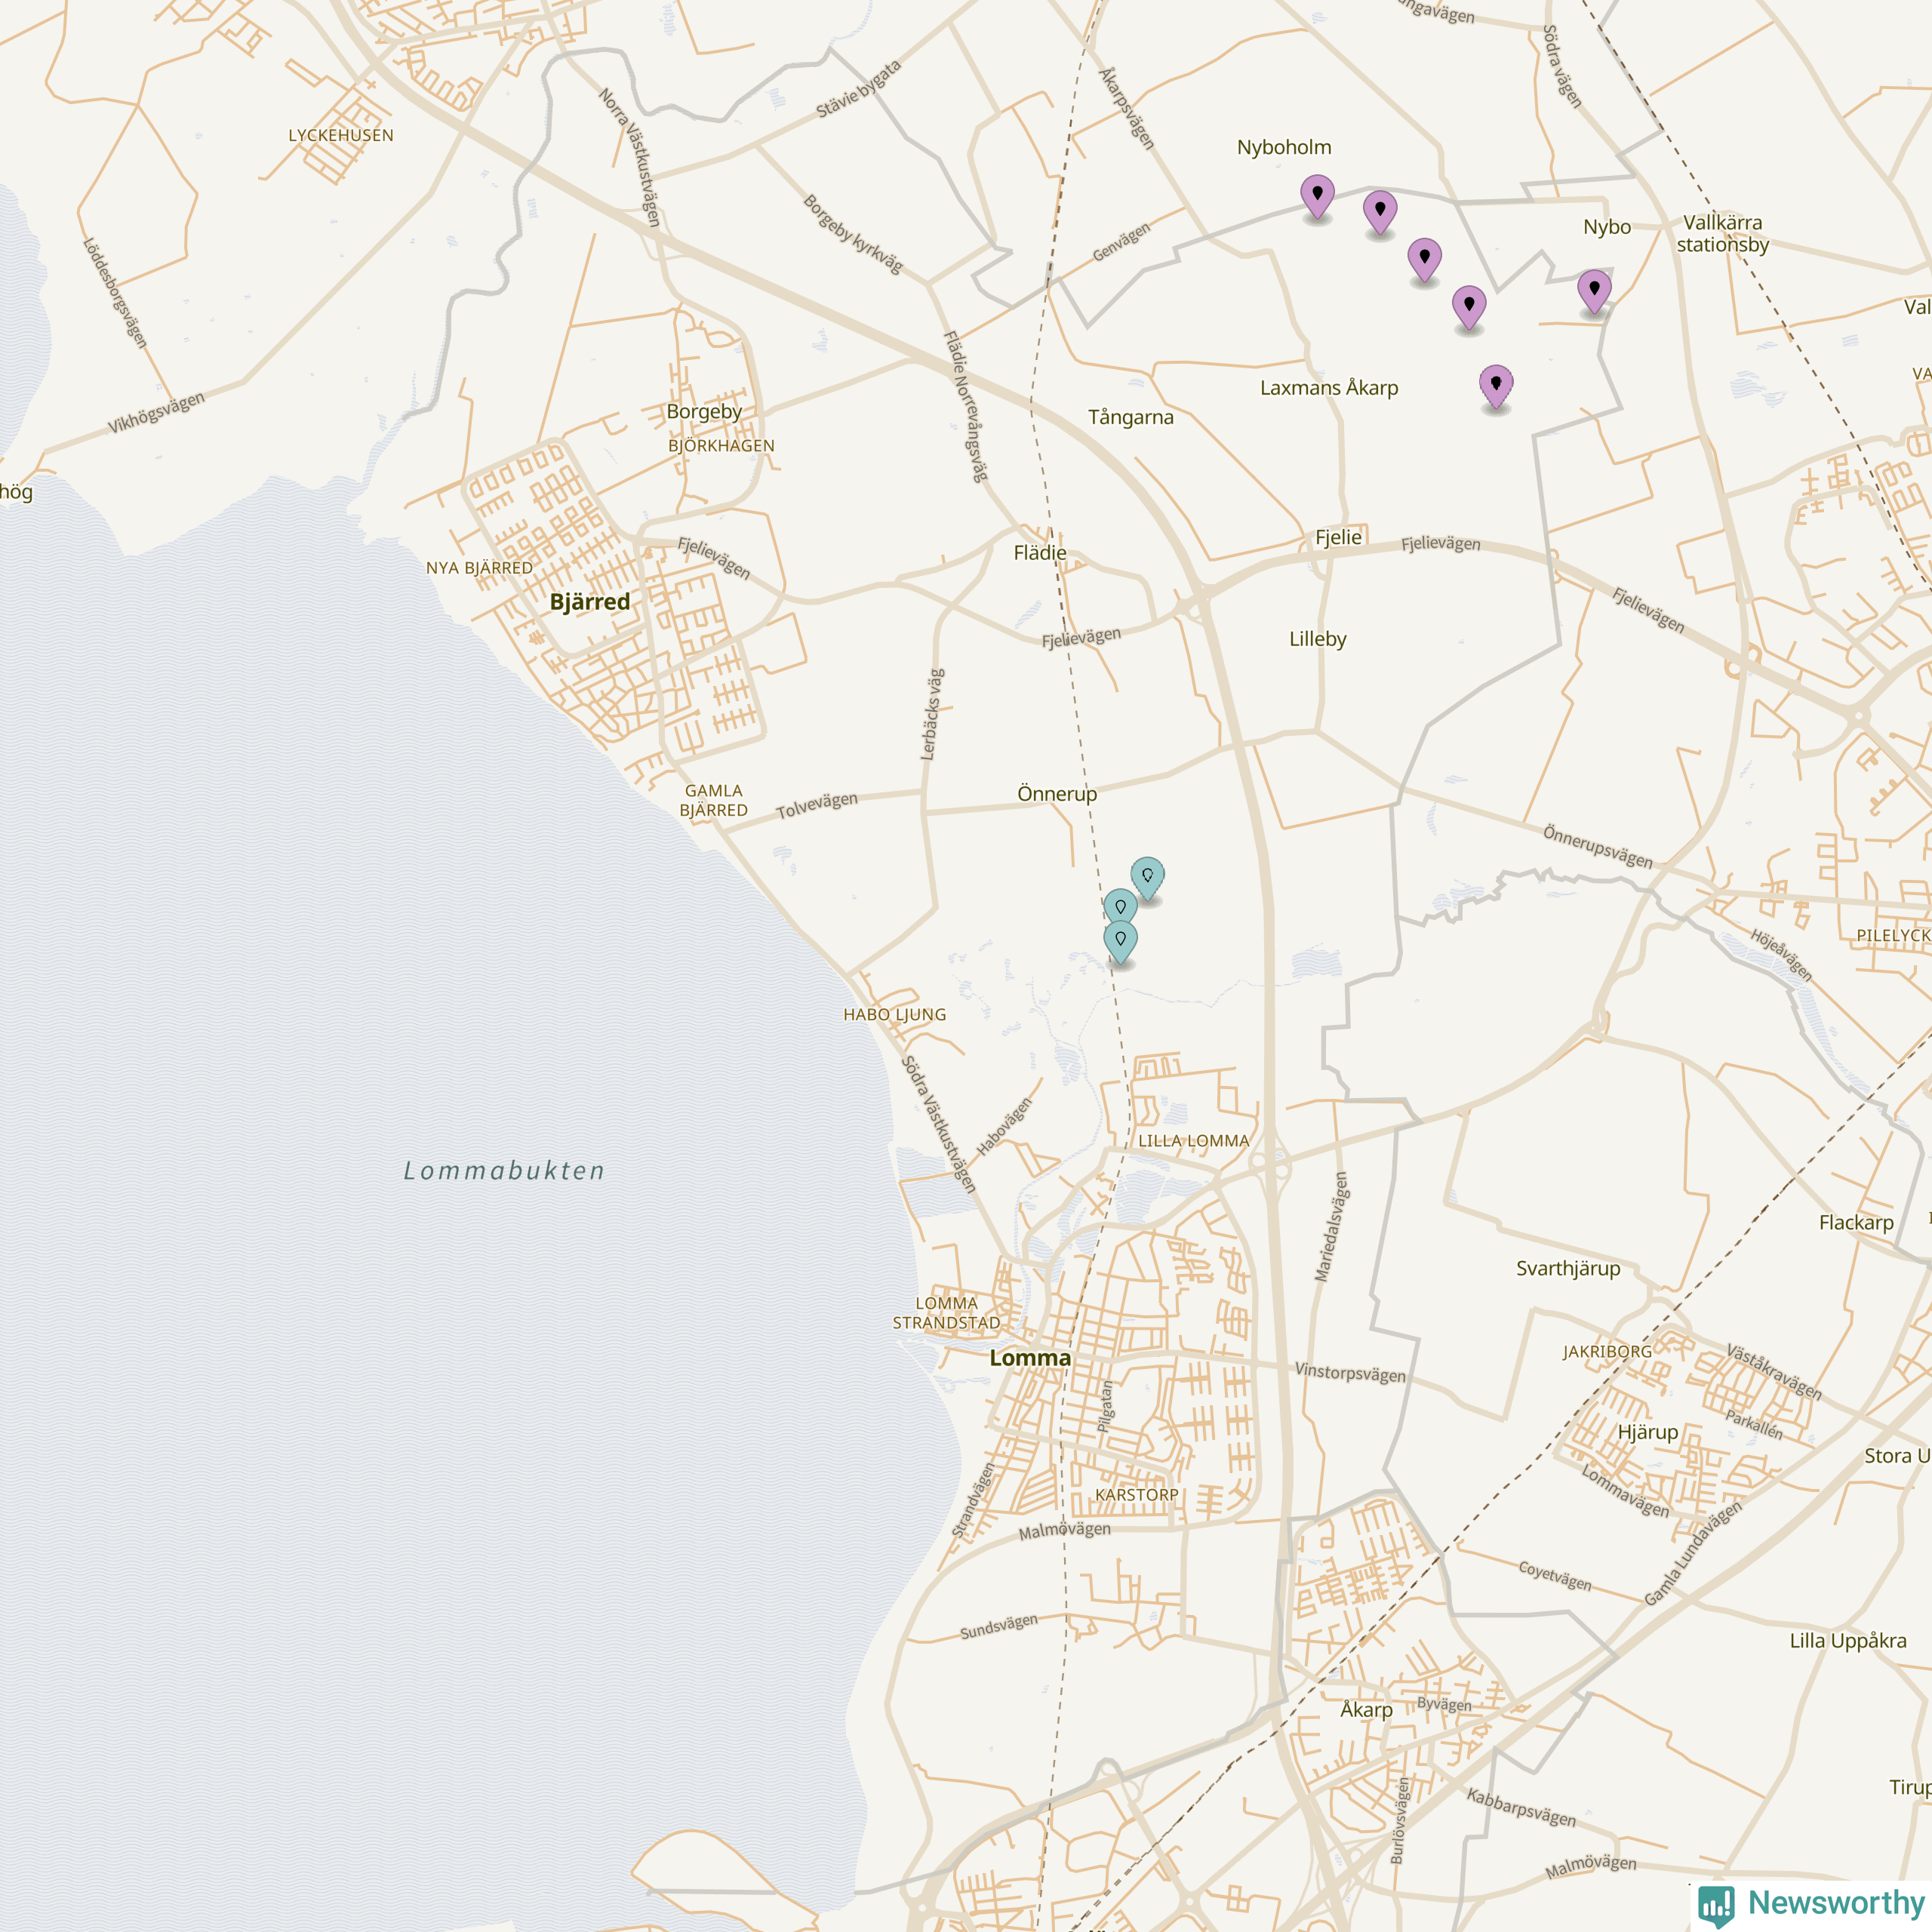Select the Flädie Norrevångsväg label
This screenshot has width=1932, height=1932.
(x=966, y=407)
